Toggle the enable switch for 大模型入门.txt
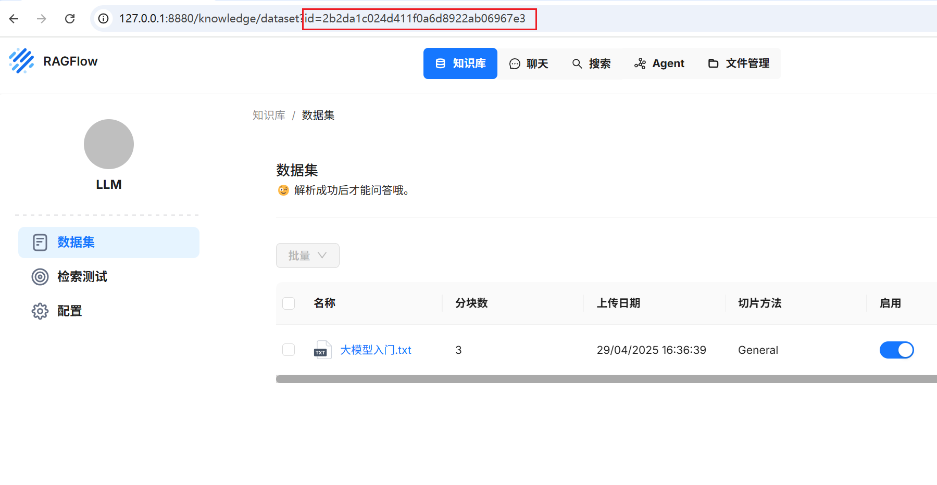Viewport: 937px width, 485px height. [x=896, y=350]
